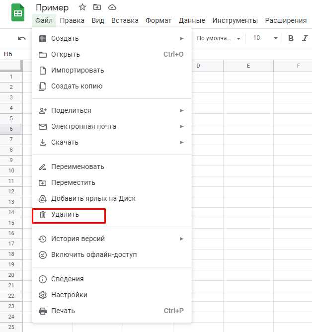Click the Печать printer icon

pyautogui.click(x=43, y=311)
